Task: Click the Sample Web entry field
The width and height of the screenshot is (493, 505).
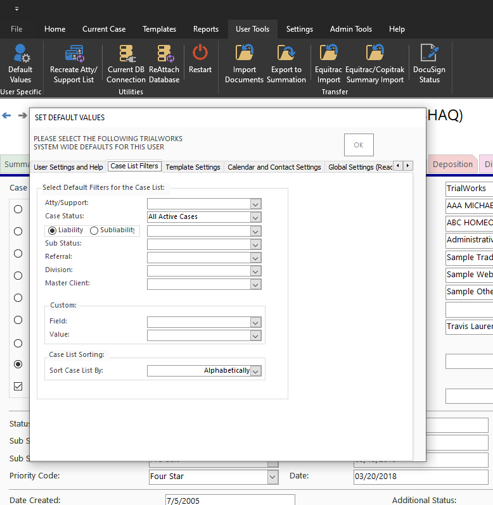Action: coord(469,275)
